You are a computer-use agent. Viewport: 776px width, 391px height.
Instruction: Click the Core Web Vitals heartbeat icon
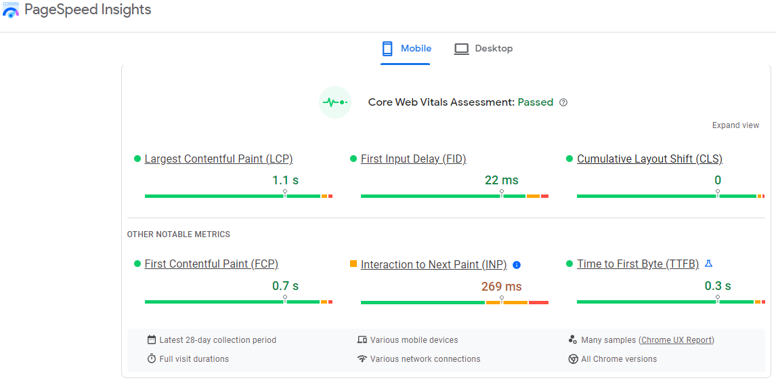pos(335,102)
